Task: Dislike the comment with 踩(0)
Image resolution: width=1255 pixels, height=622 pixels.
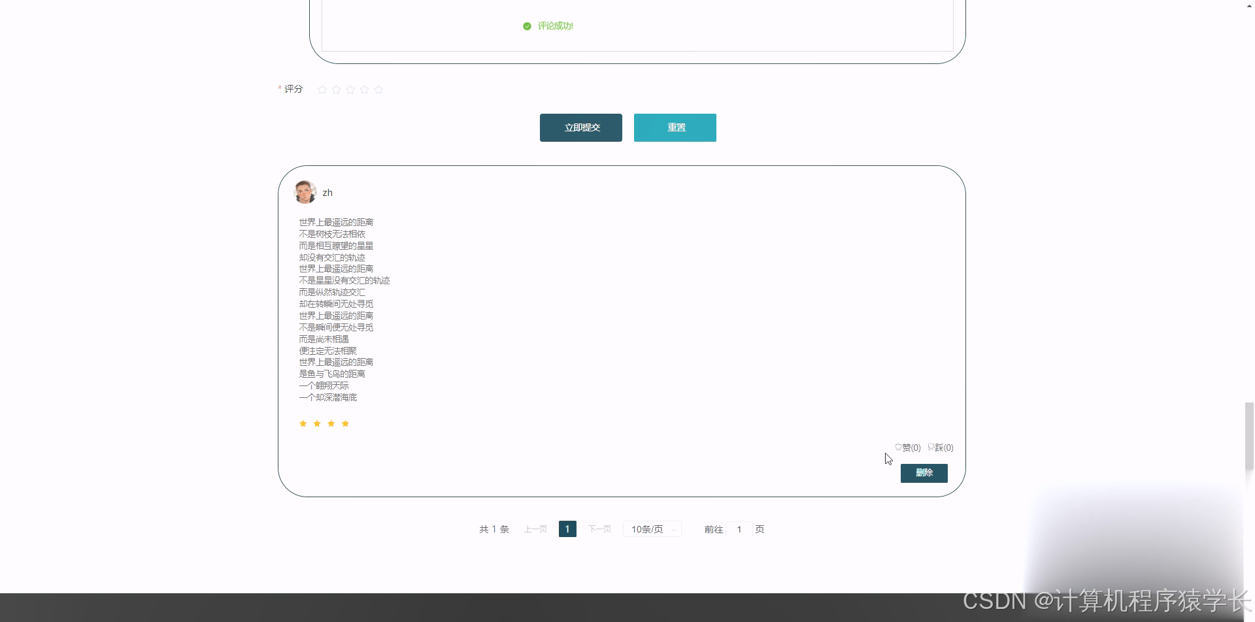Action: click(941, 448)
